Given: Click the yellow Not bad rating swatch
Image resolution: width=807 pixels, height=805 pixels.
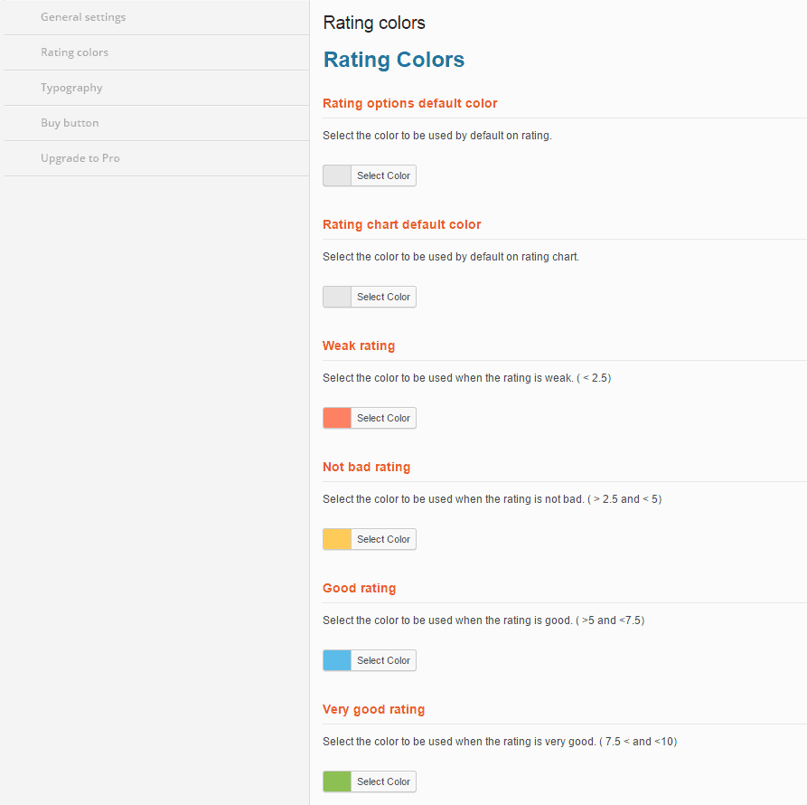Looking at the screenshot, I should pos(337,539).
